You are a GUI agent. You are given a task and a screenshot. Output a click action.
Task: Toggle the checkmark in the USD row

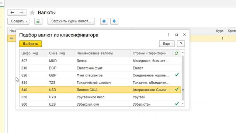point(177,89)
